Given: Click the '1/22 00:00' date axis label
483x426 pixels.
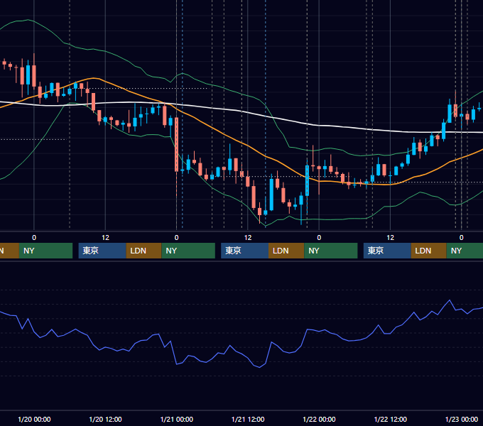Looking at the screenshot, I should point(319,419).
